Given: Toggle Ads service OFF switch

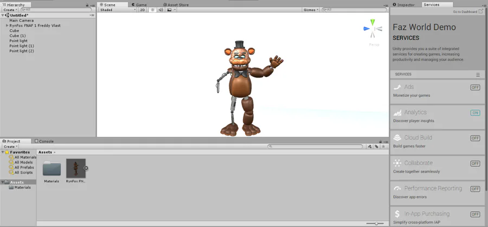Looking at the screenshot, I should click(x=475, y=87).
